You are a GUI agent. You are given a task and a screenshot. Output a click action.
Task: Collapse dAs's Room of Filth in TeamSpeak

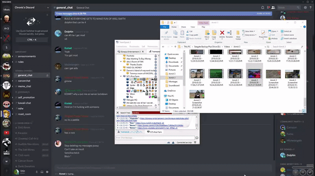point(121,62)
